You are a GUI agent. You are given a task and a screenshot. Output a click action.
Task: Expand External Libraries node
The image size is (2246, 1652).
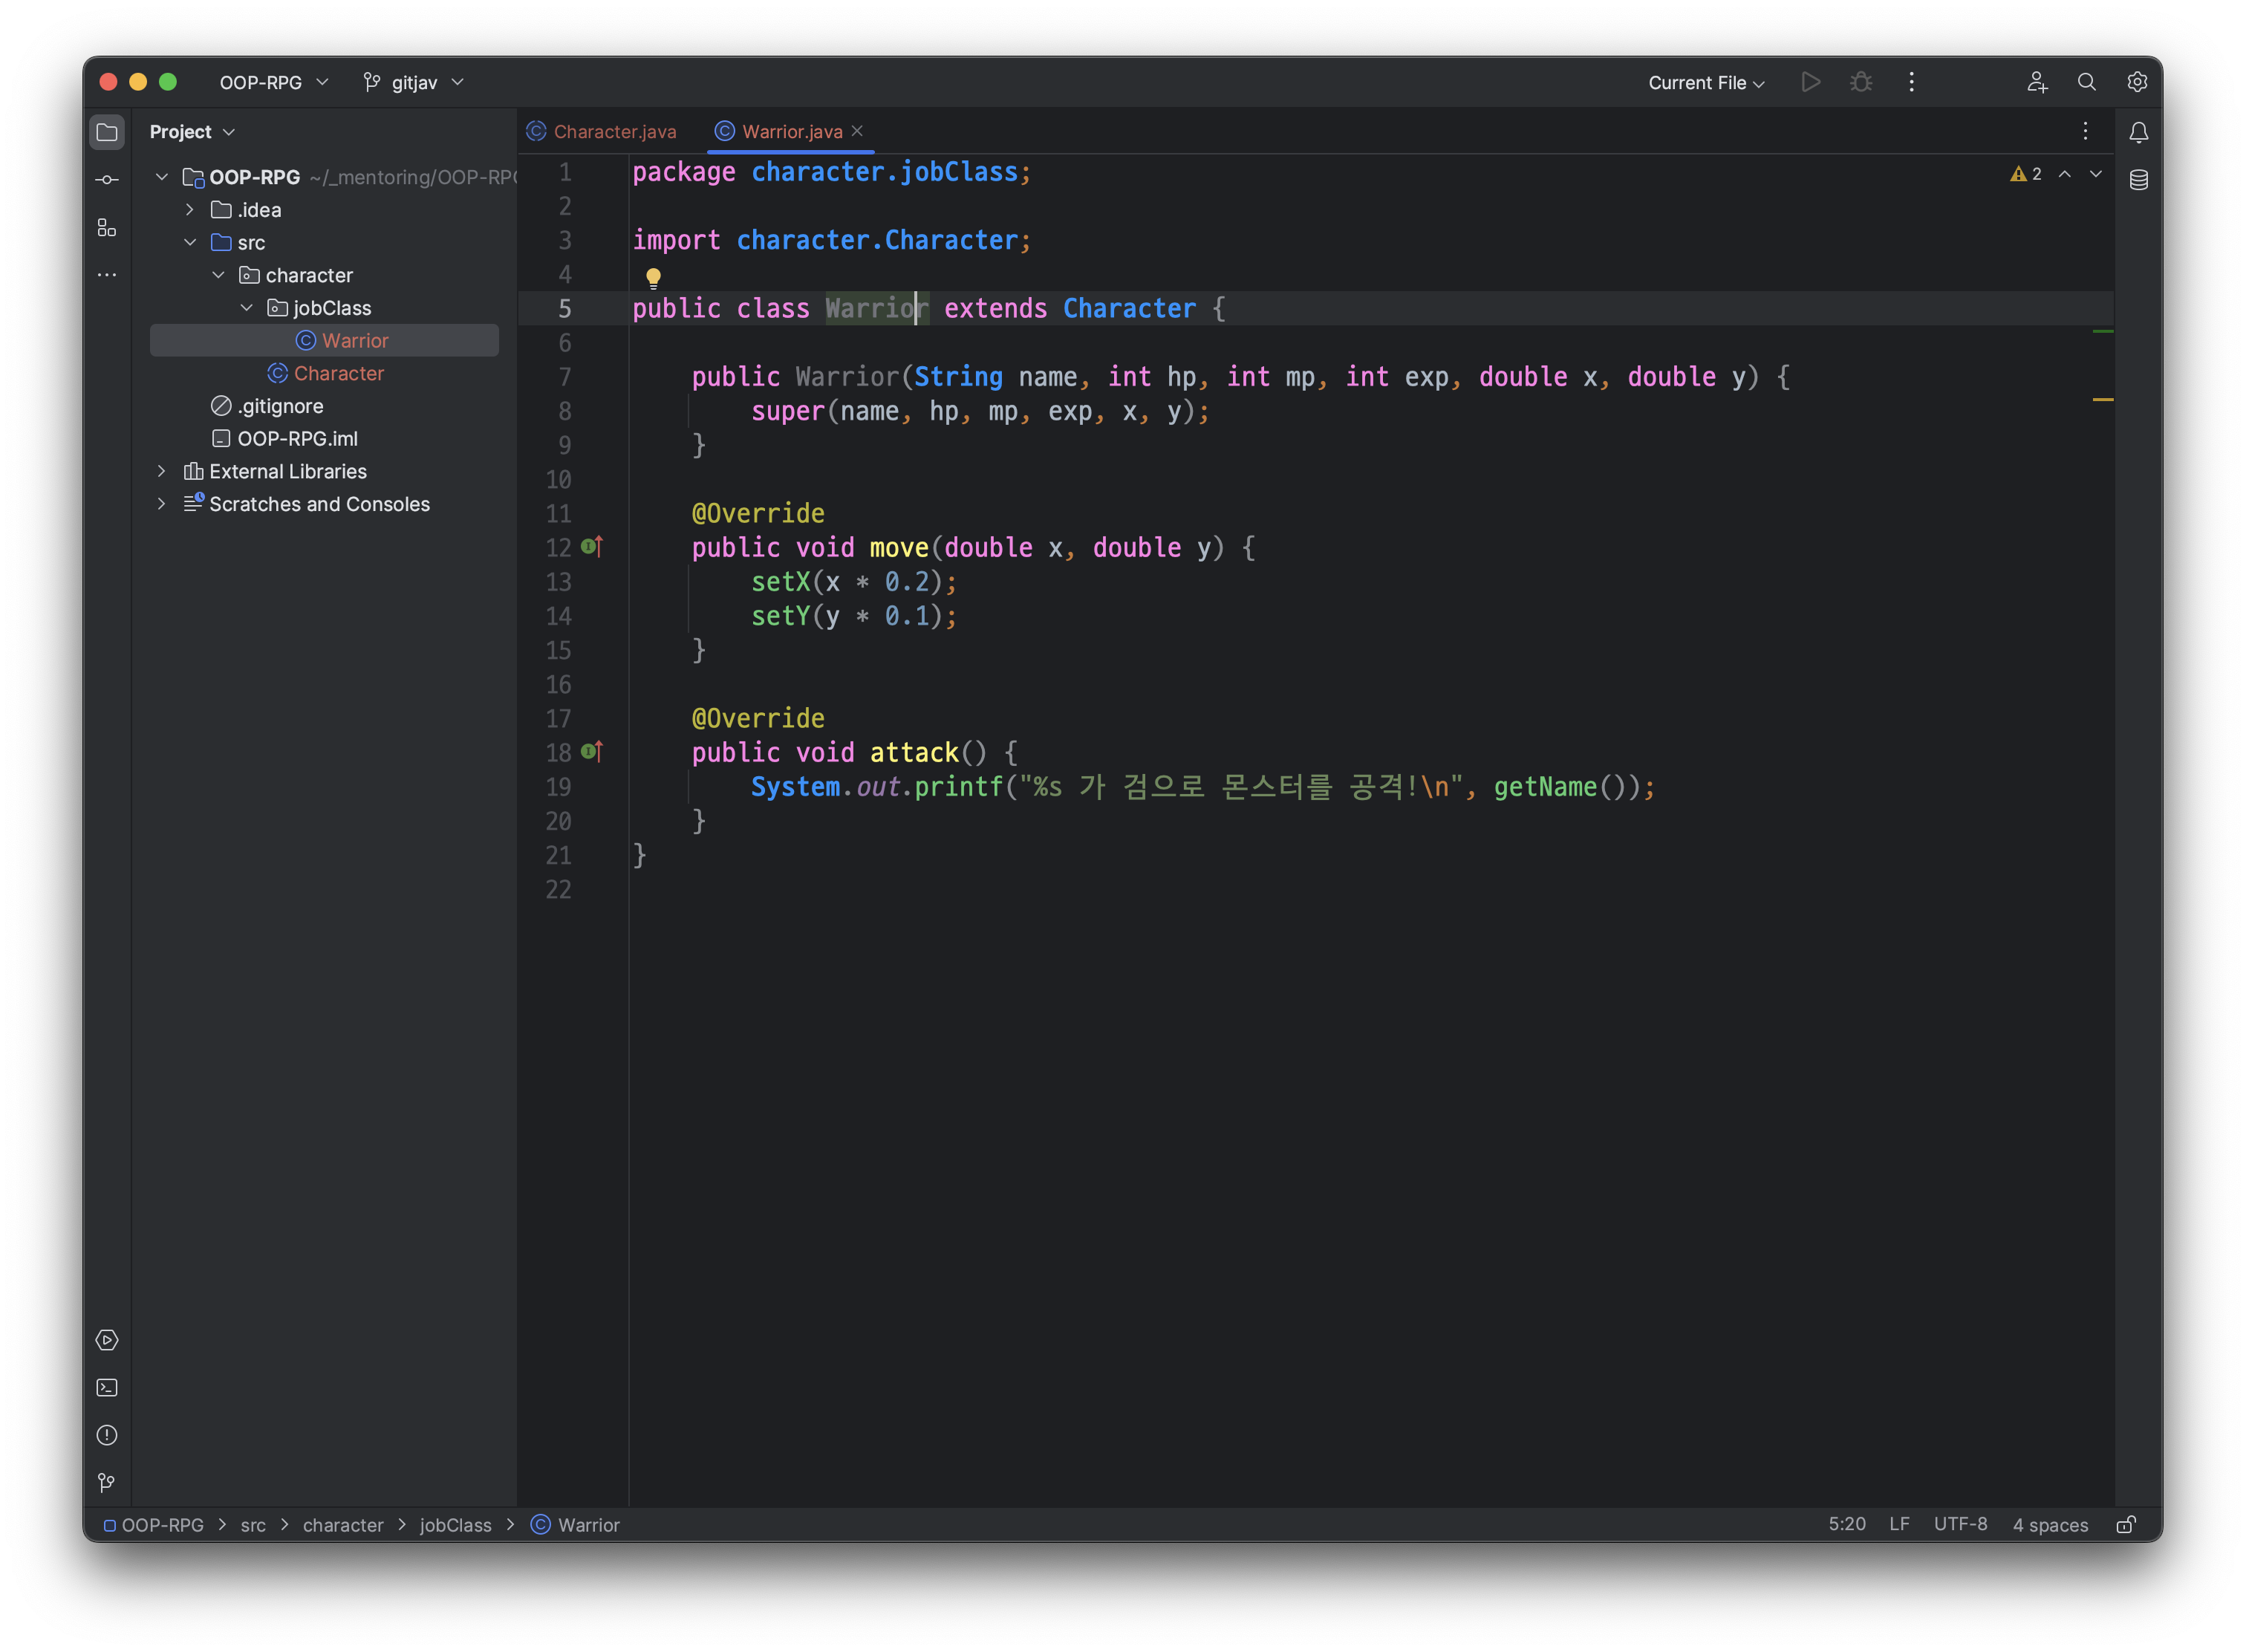coord(162,471)
